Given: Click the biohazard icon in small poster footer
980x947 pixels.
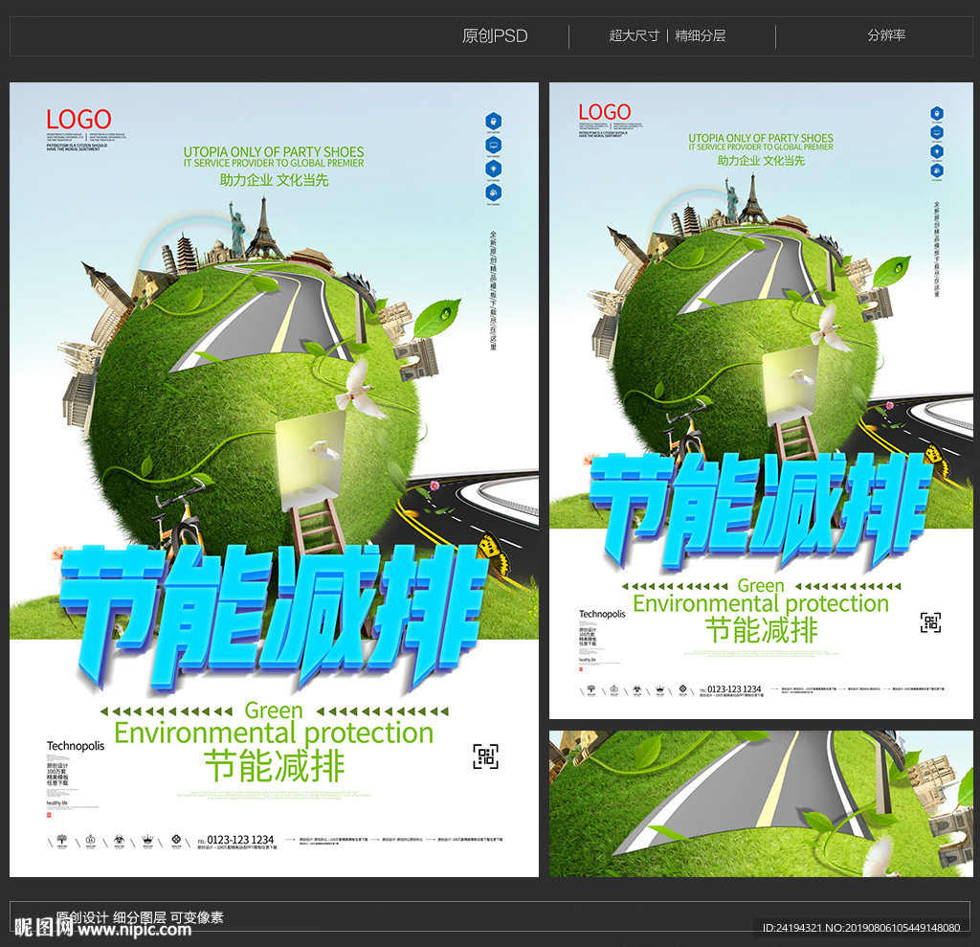Looking at the screenshot, I should [x=636, y=689].
